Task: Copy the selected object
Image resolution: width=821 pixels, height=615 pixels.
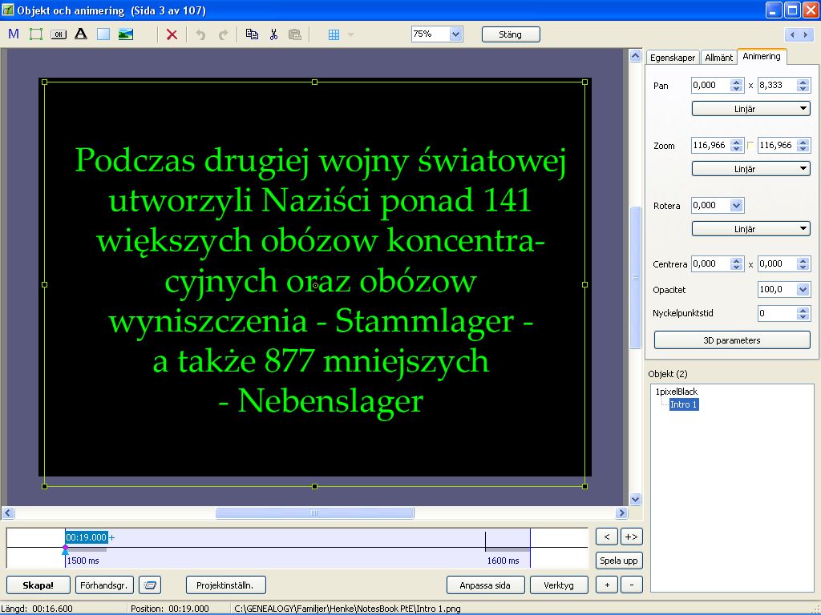Action: tap(252, 34)
